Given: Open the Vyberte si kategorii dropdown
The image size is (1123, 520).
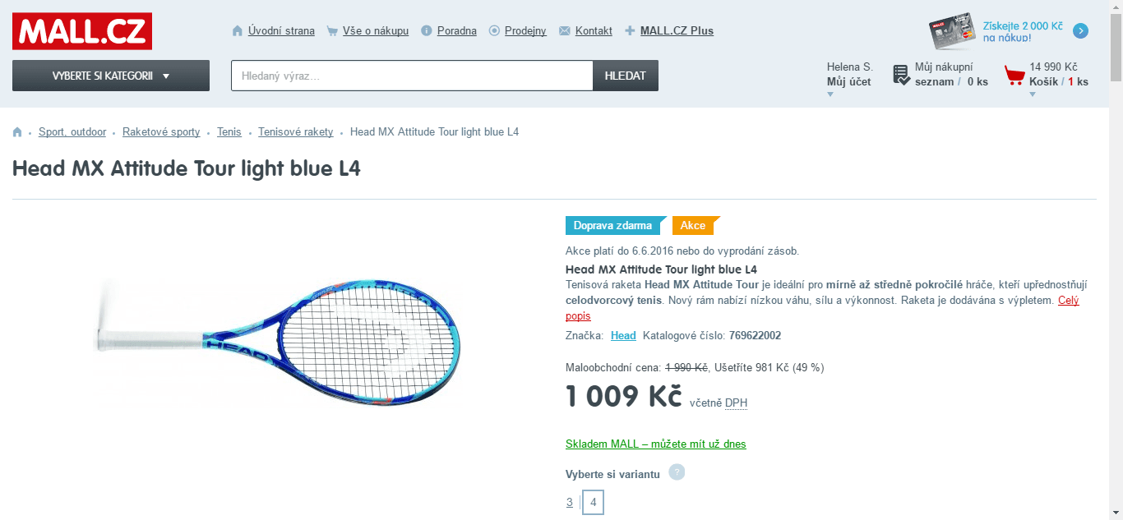Looking at the screenshot, I should [x=111, y=76].
